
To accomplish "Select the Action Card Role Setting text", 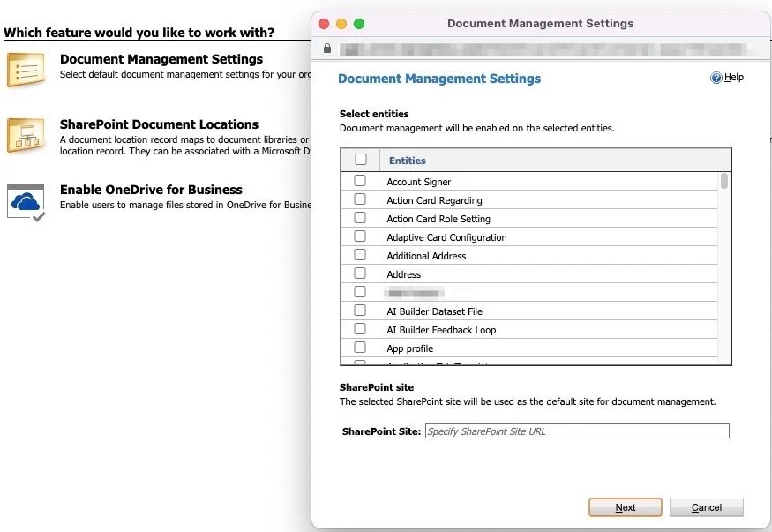I will click(x=438, y=219).
